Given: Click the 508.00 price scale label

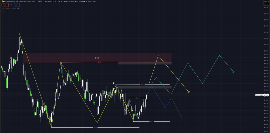Looking at the screenshot, I should pyautogui.click(x=266, y=38).
